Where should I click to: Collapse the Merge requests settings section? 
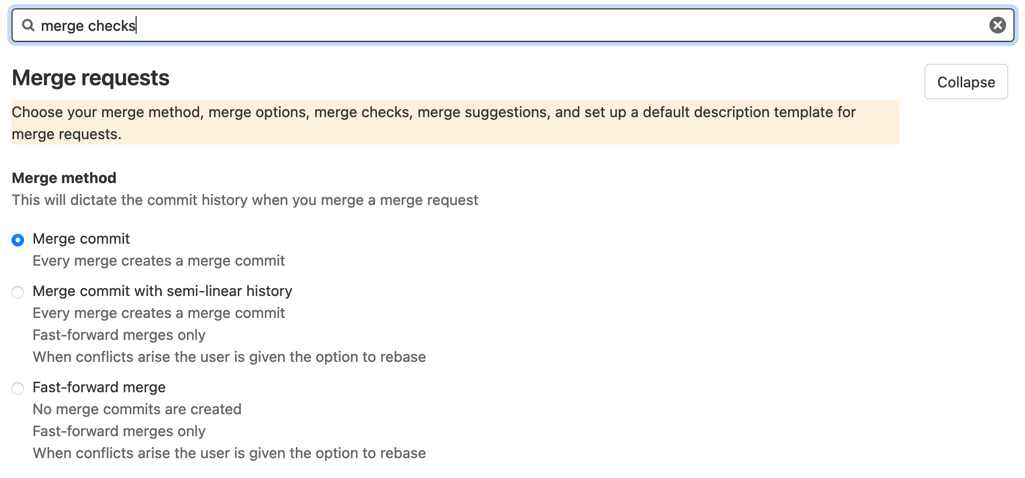966,82
